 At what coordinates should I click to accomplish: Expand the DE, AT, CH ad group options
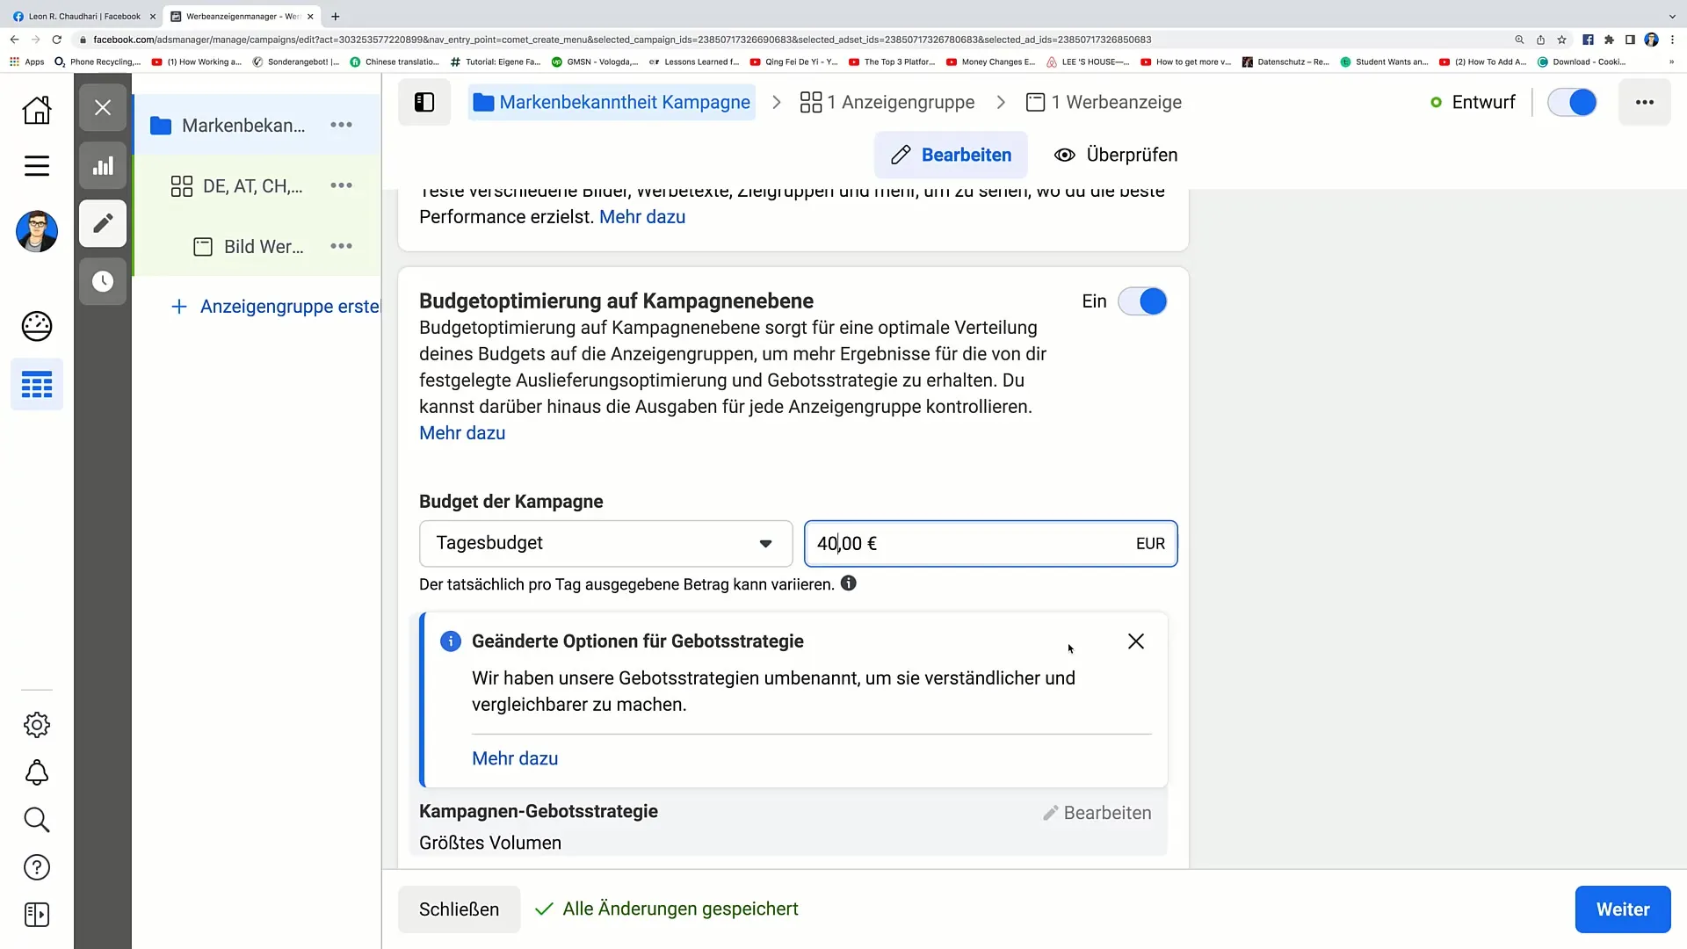click(x=342, y=185)
